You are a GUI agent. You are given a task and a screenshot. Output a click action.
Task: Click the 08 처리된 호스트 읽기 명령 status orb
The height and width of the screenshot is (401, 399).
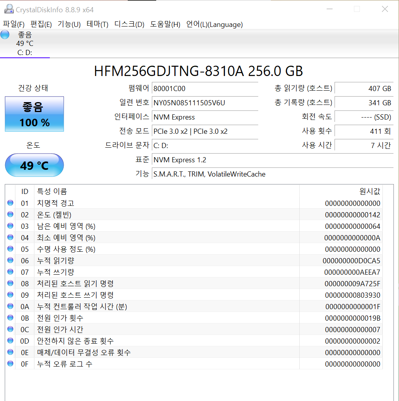click(x=10, y=283)
